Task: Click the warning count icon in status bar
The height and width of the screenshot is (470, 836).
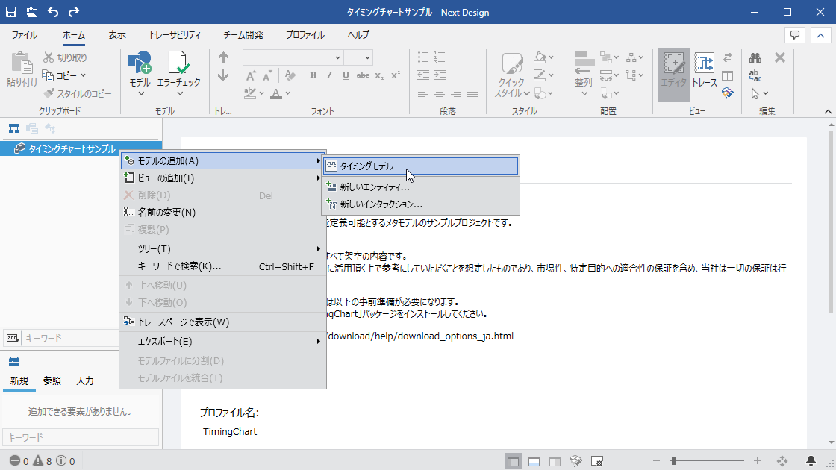Action: pos(38,460)
